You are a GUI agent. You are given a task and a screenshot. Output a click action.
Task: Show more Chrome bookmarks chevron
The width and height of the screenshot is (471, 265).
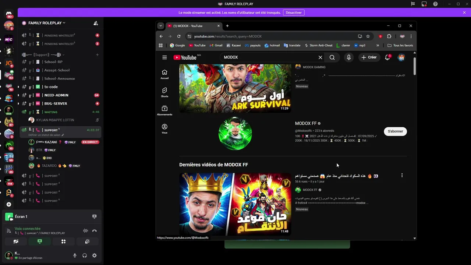(x=378, y=45)
